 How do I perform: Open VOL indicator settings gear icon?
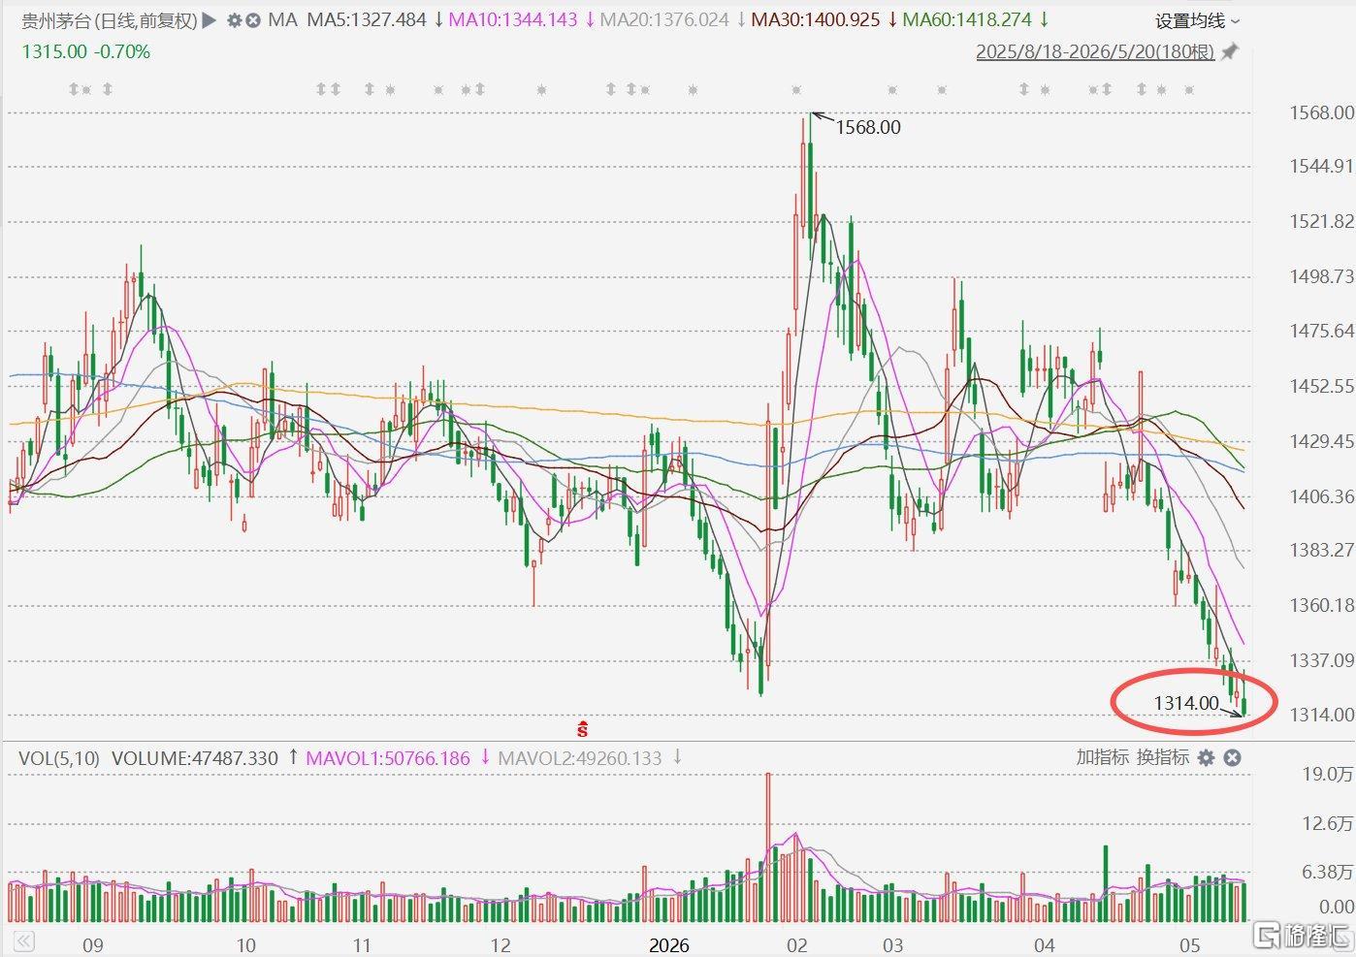(x=1206, y=758)
